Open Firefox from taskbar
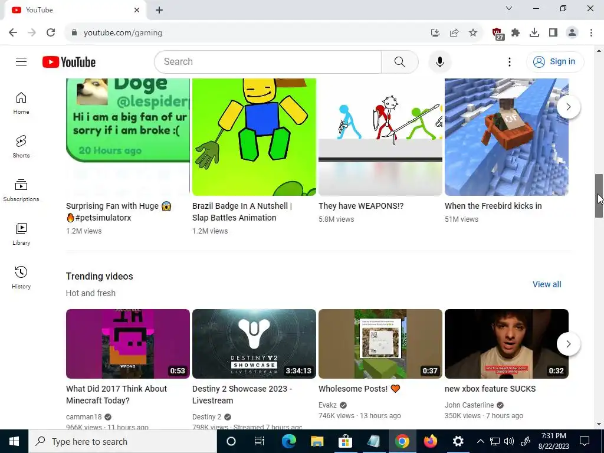604x453 pixels. point(430,441)
